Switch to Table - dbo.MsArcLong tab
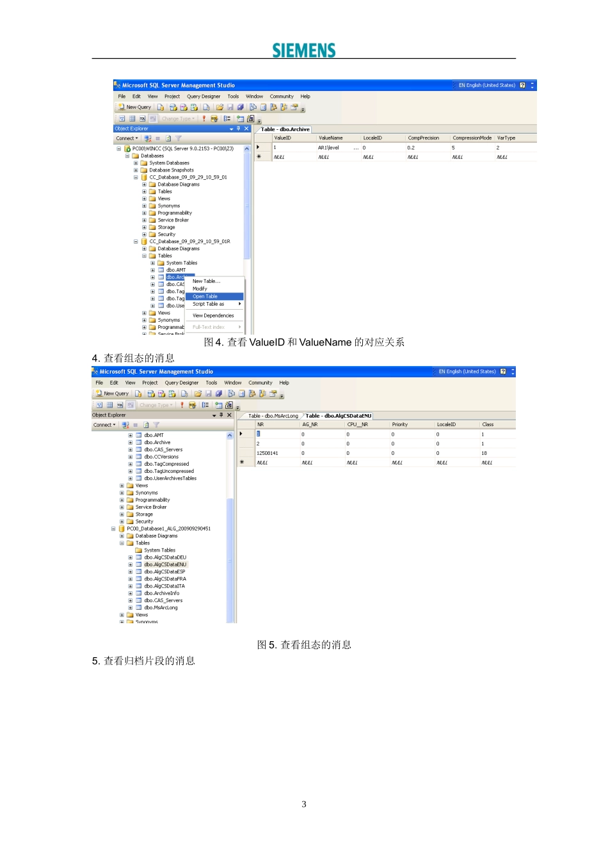The width and height of the screenshot is (608, 860). [273, 416]
